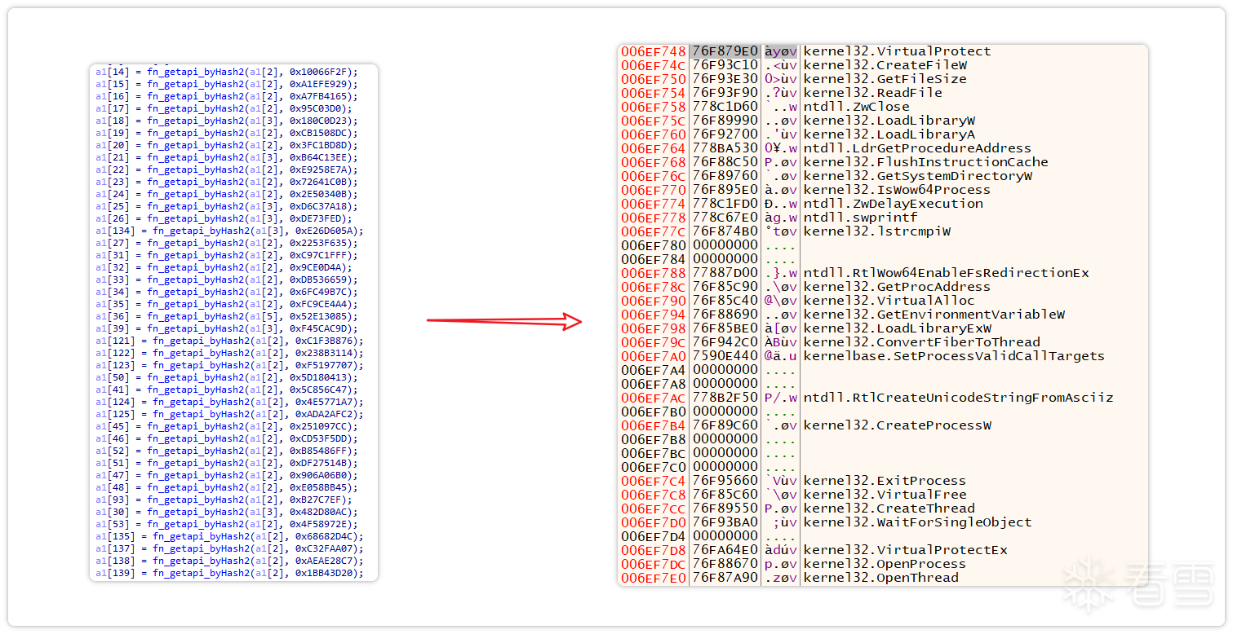The image size is (1233, 634).
Task: Select the line assigning a1[134]
Action: (x=229, y=231)
